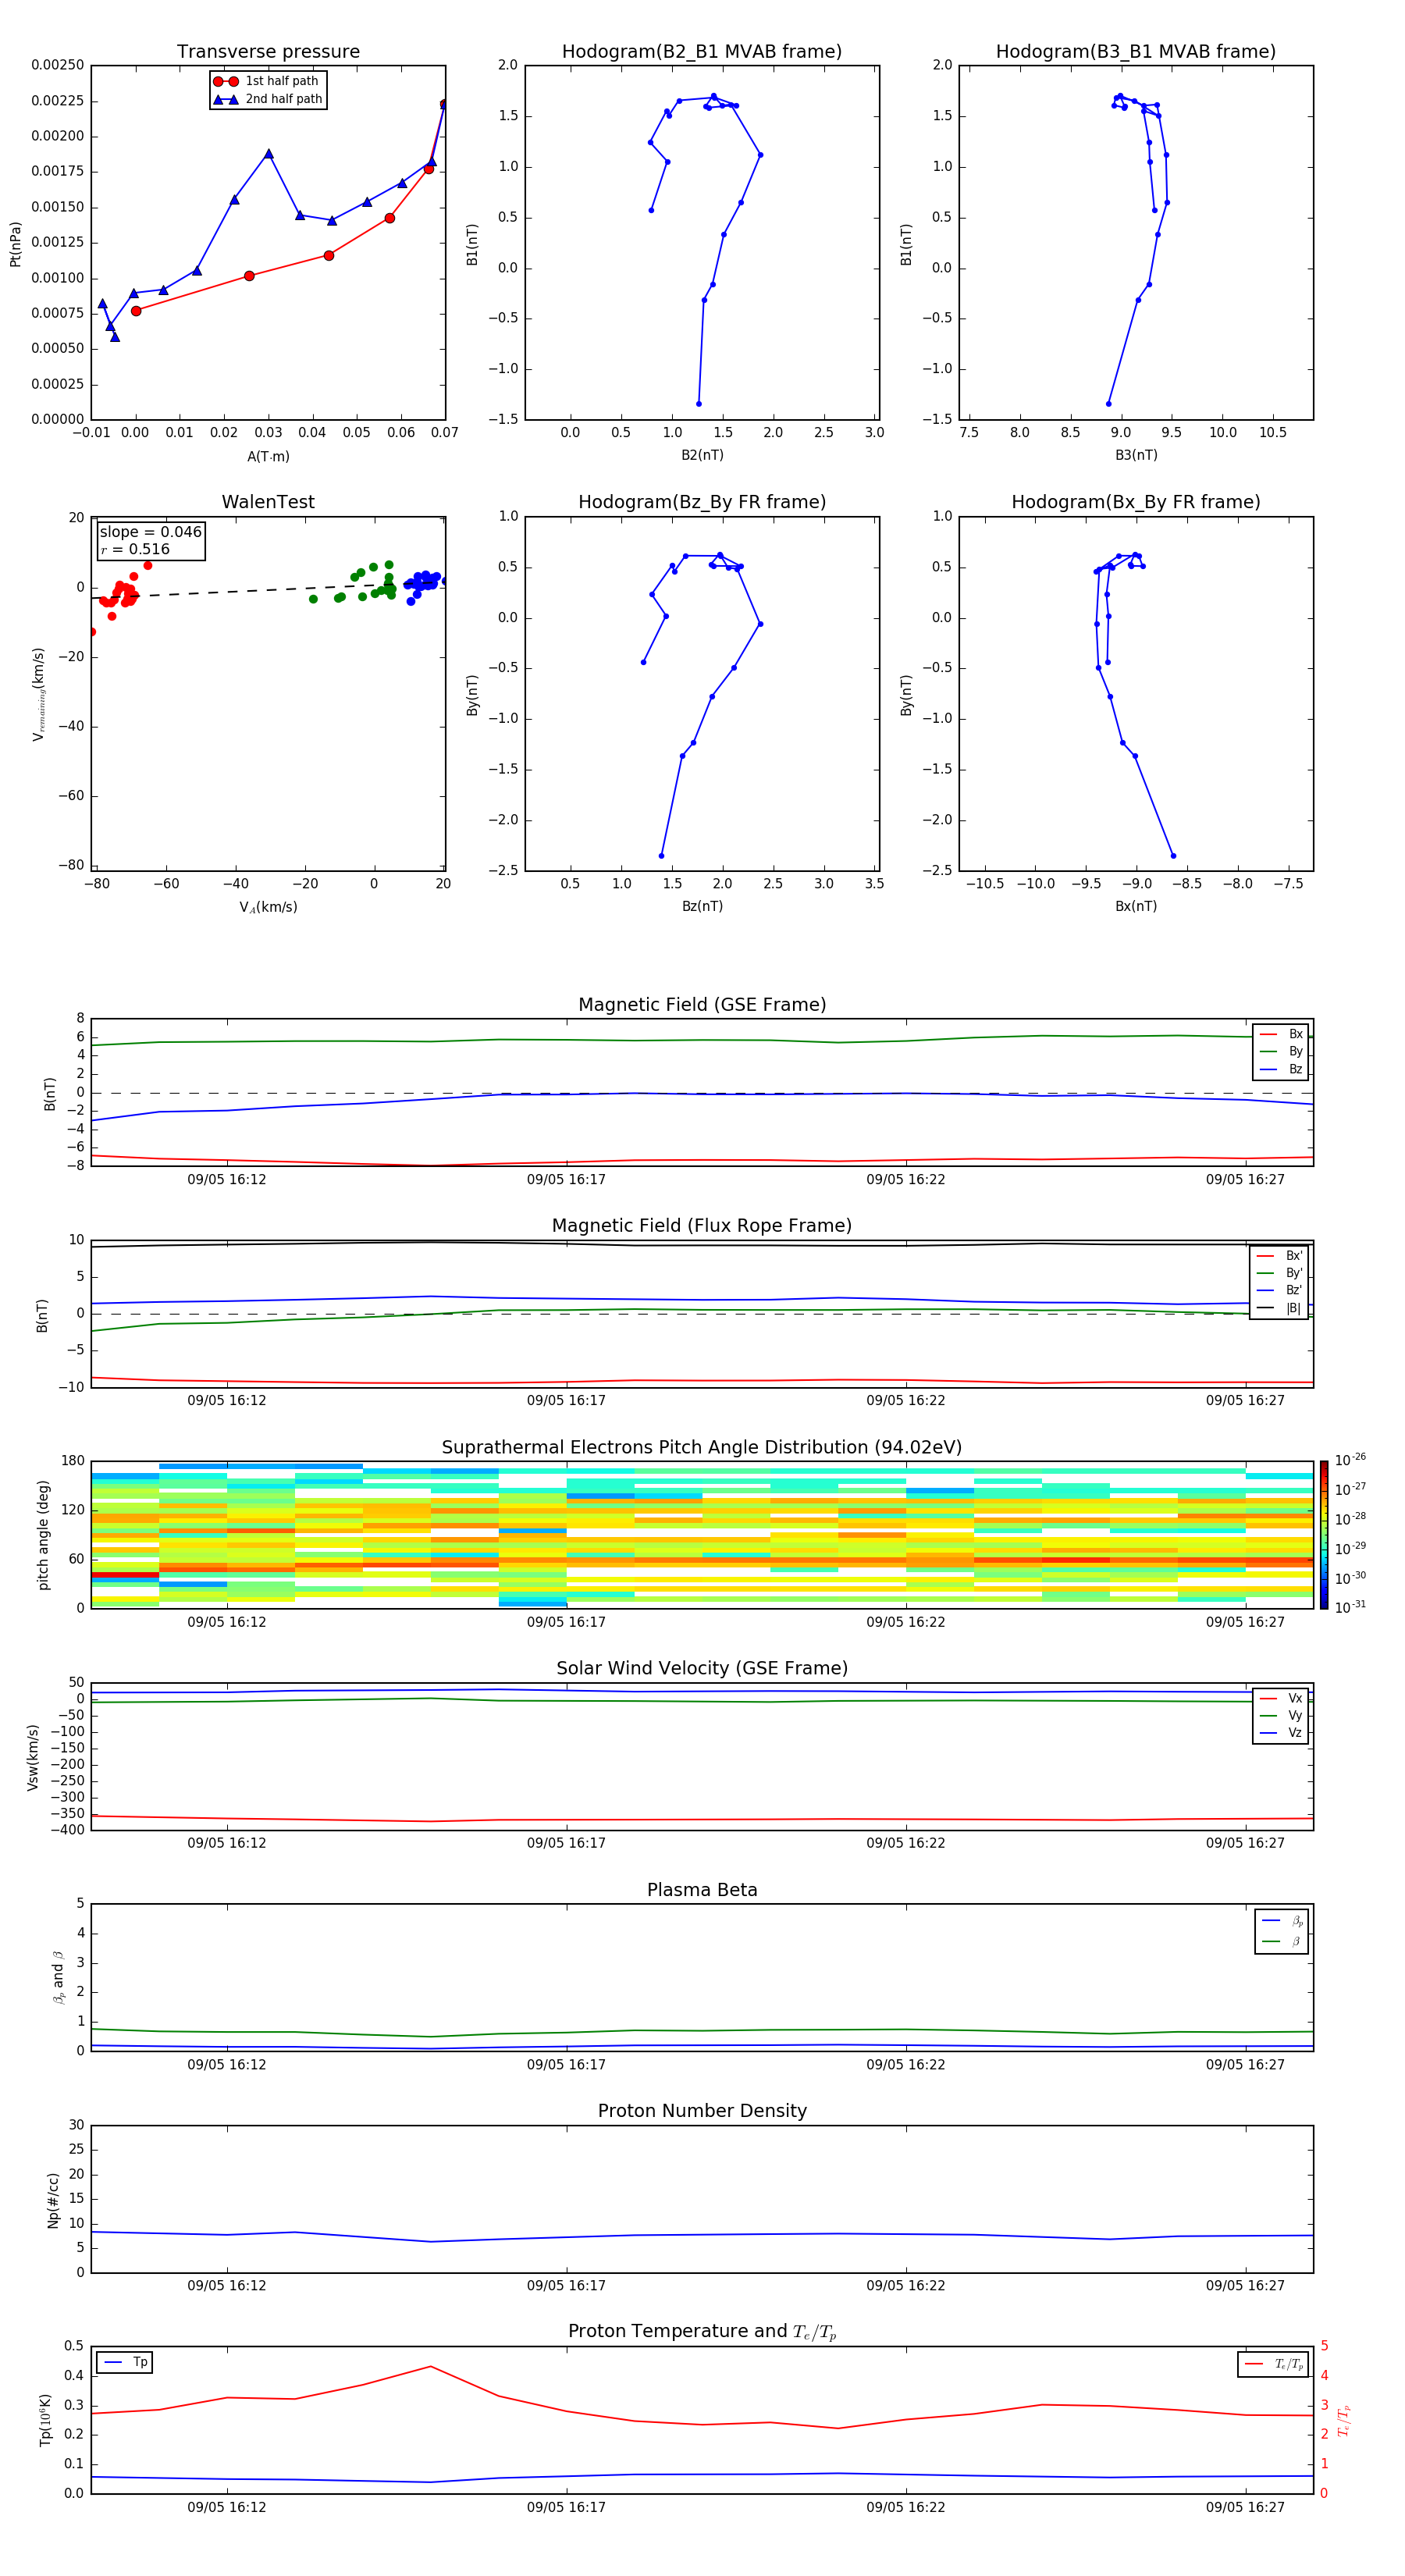Viewport: 1405px width, 2576px height.
Task: Click the '0.00250' tick in Transverse pressure plot
Action: 58,65
